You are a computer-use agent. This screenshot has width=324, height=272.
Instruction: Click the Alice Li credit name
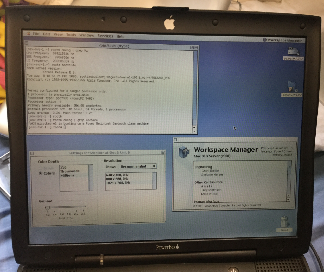click(x=206, y=186)
